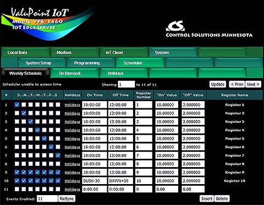Click the Delete button
The height and width of the screenshot is (205, 264).
pyautogui.click(x=222, y=198)
